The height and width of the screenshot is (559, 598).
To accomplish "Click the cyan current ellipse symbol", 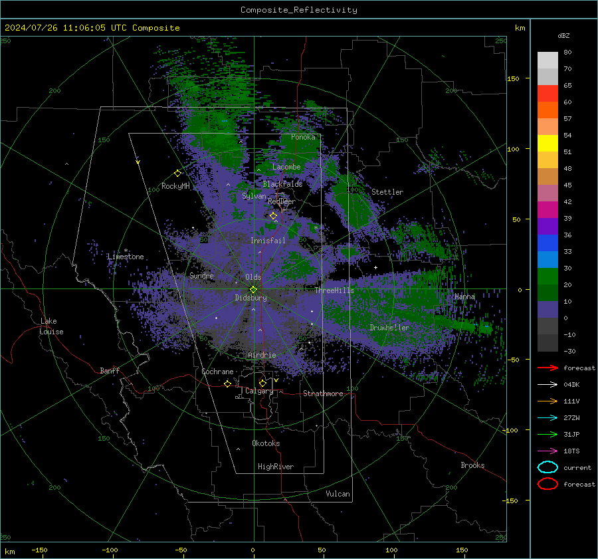I will [x=548, y=467].
